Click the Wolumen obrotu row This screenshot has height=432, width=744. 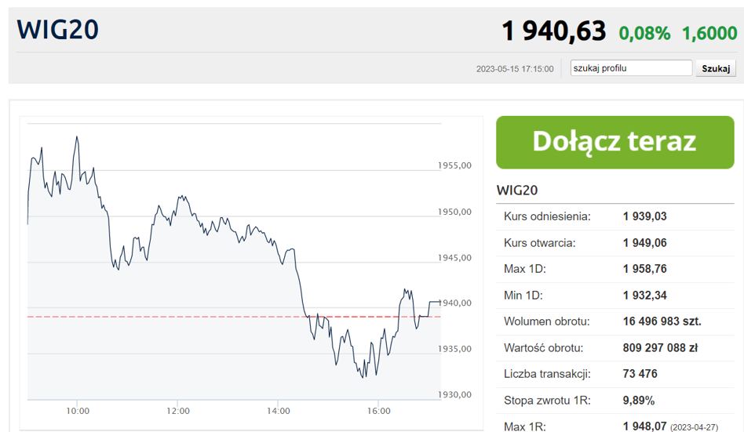point(615,321)
